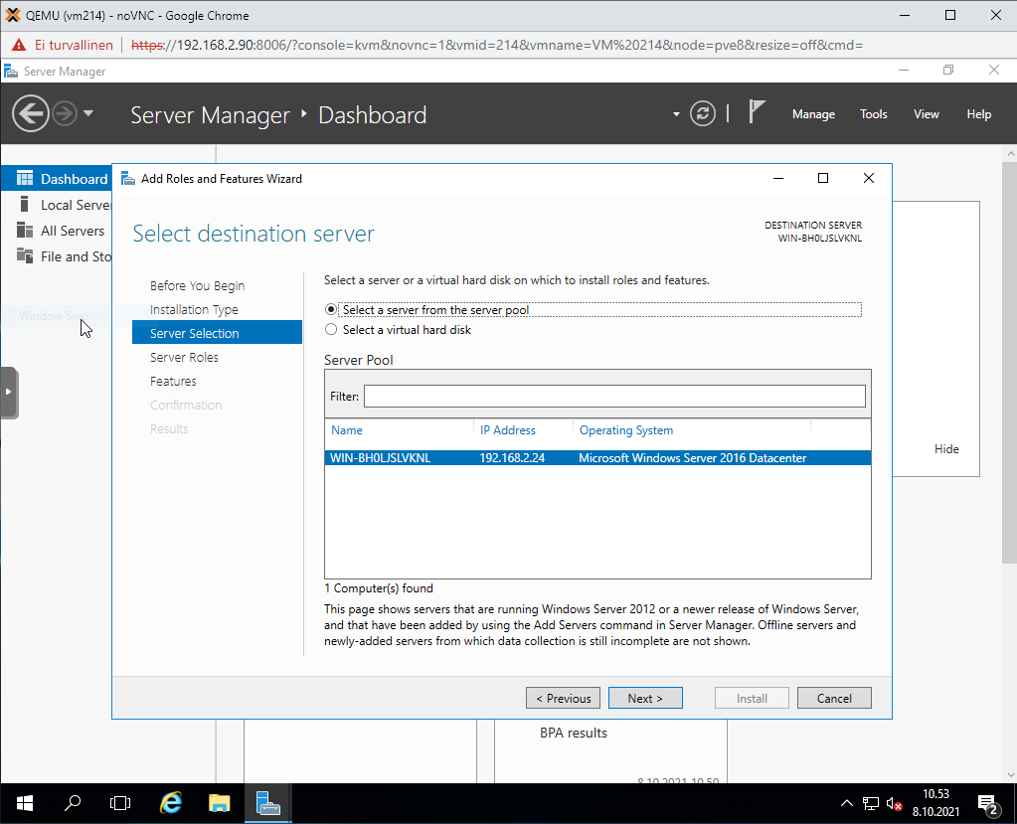Go to the Before You Begin step
Viewport: 1017px width, 824px height.
pos(197,286)
